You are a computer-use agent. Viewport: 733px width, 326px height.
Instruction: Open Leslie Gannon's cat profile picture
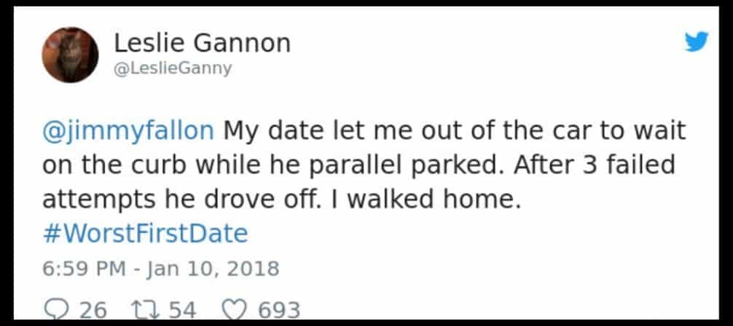(x=70, y=55)
